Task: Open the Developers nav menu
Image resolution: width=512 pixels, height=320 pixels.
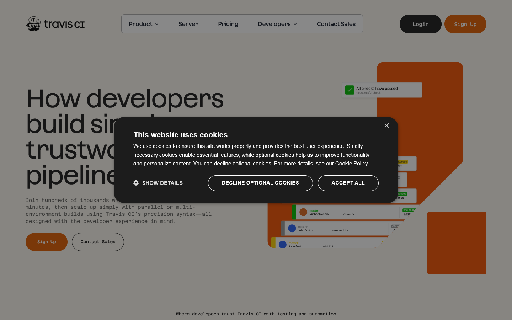Action: [277, 24]
